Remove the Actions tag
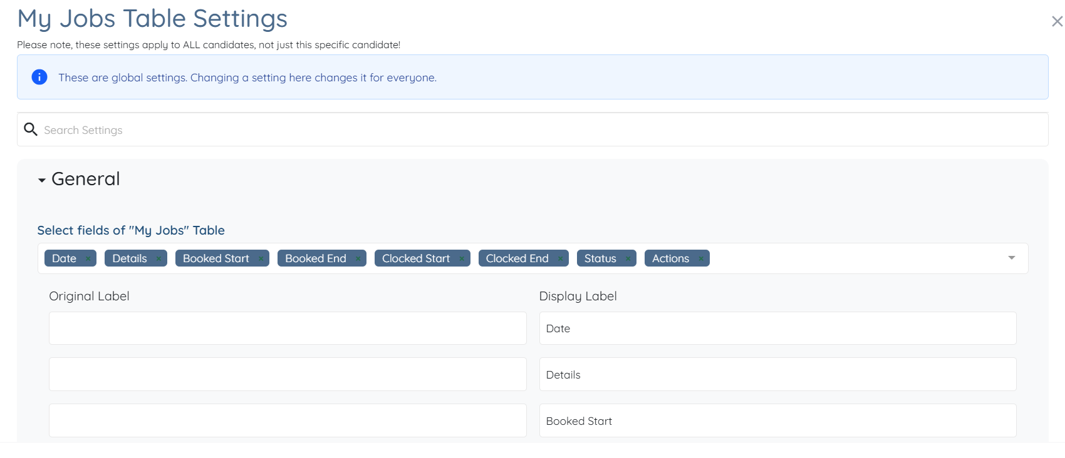 tap(701, 259)
